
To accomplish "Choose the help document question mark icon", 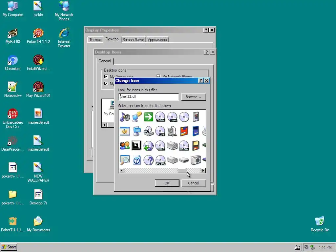I will tap(137, 160).
